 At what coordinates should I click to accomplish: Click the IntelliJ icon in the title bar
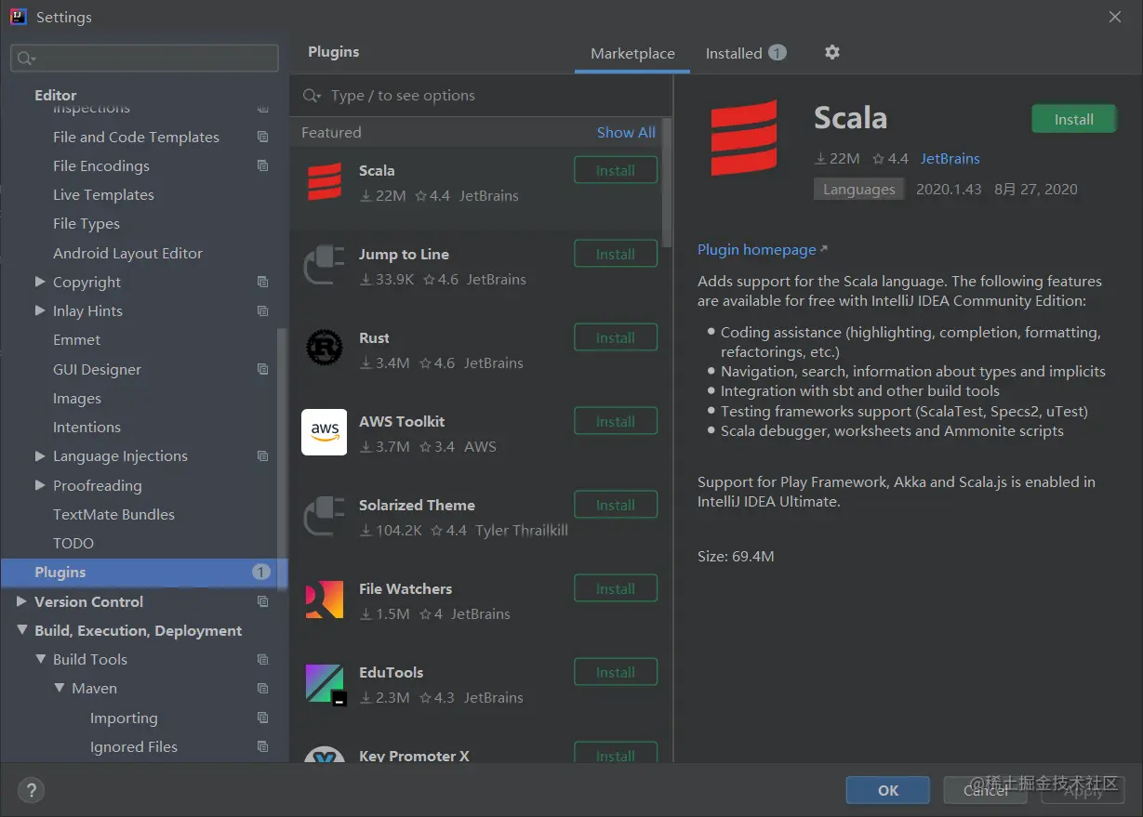[18, 17]
